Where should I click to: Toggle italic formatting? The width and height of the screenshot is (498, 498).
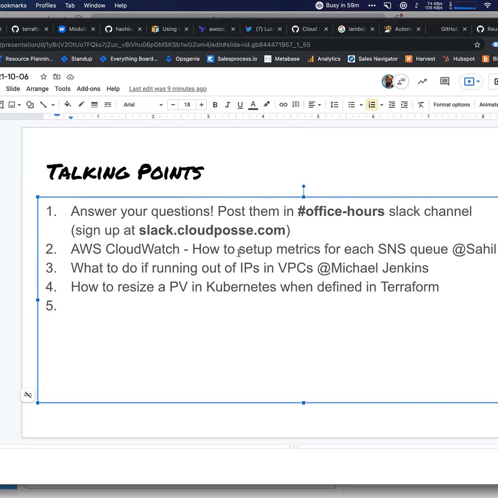coord(228,105)
